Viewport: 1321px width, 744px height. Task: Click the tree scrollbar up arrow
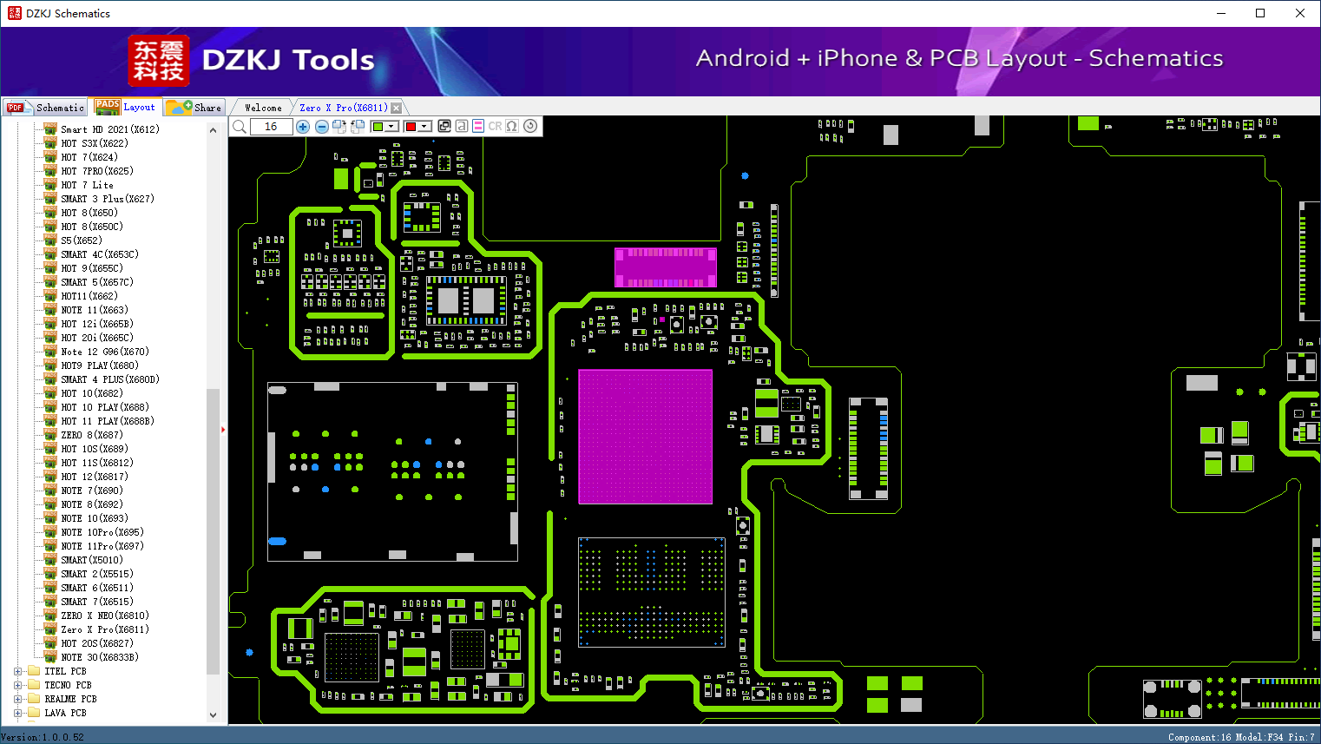coord(214,130)
